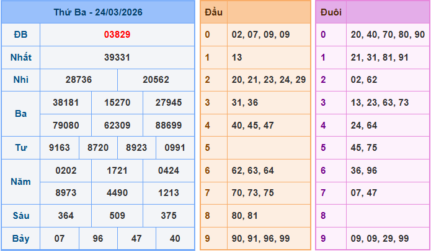Select the special prize number 03829
The width and height of the screenshot is (431, 251).
117,35
